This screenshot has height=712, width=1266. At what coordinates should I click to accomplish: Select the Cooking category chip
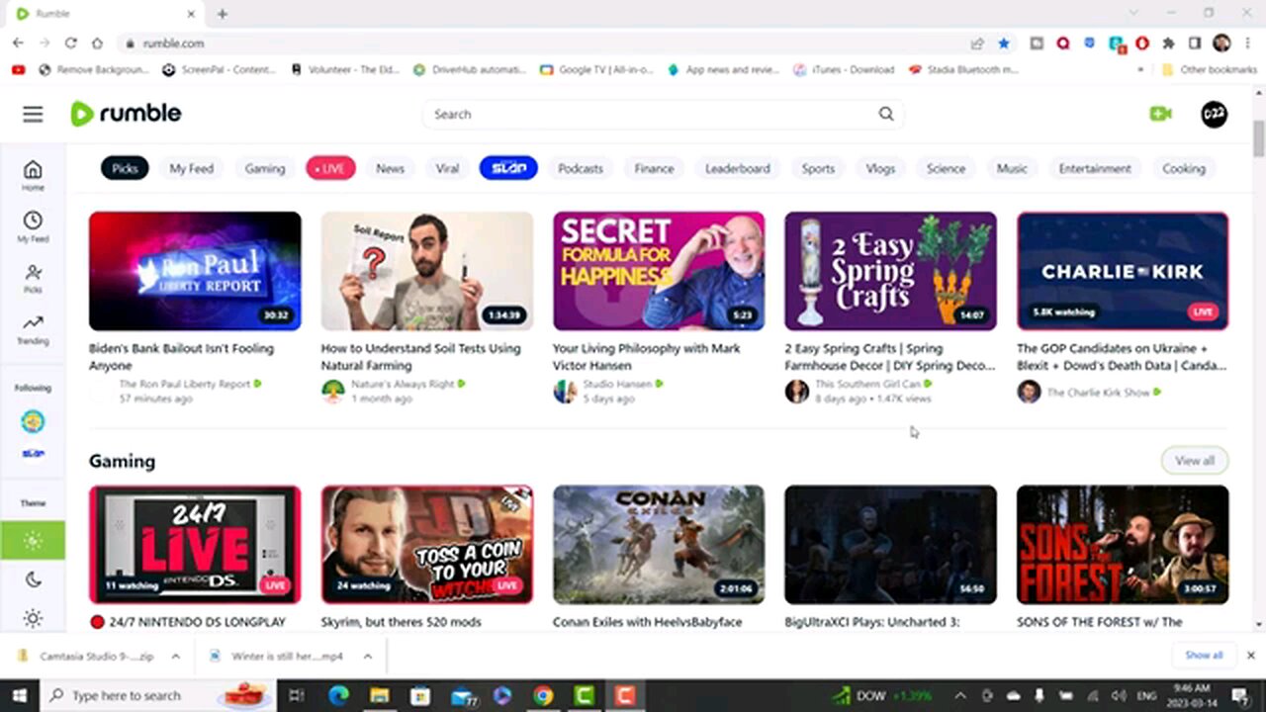click(x=1184, y=168)
